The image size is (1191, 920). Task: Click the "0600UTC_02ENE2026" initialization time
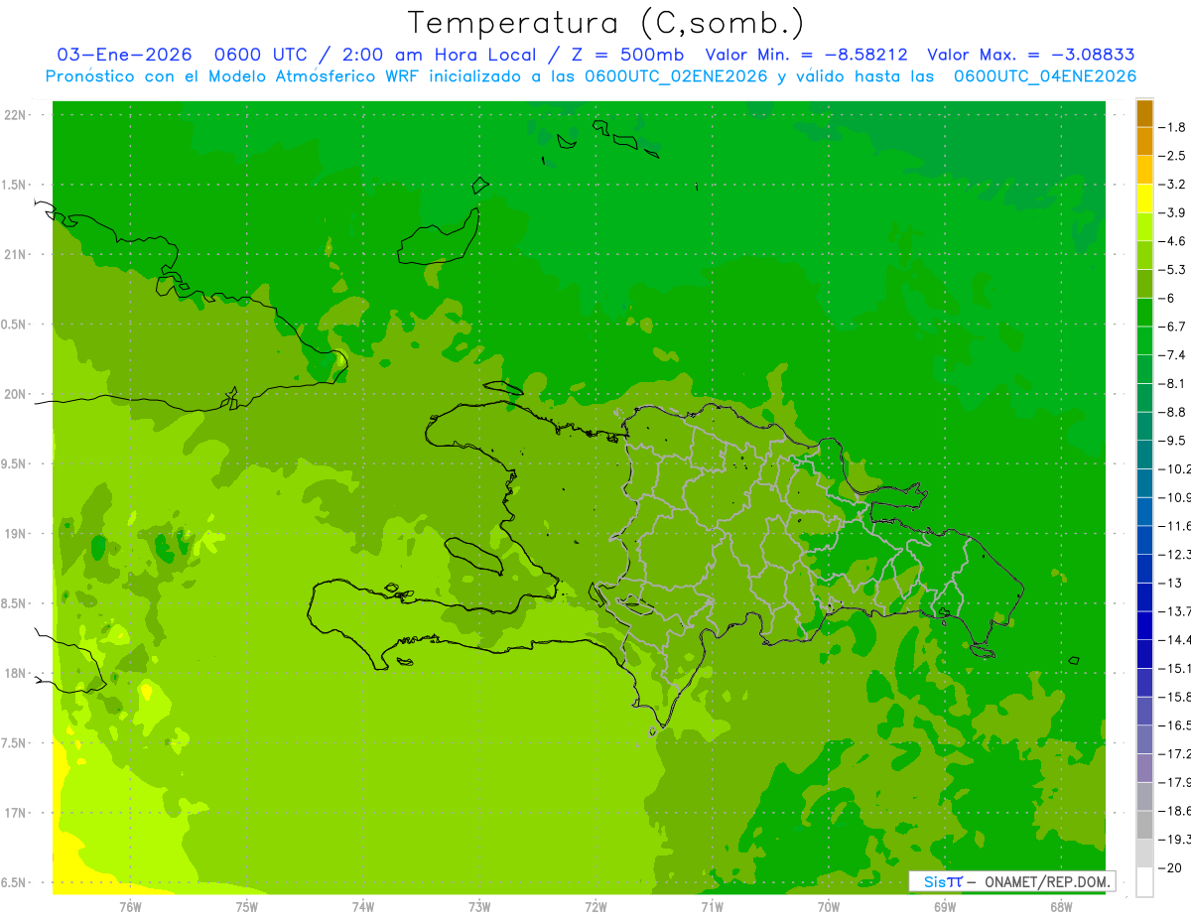(676, 76)
